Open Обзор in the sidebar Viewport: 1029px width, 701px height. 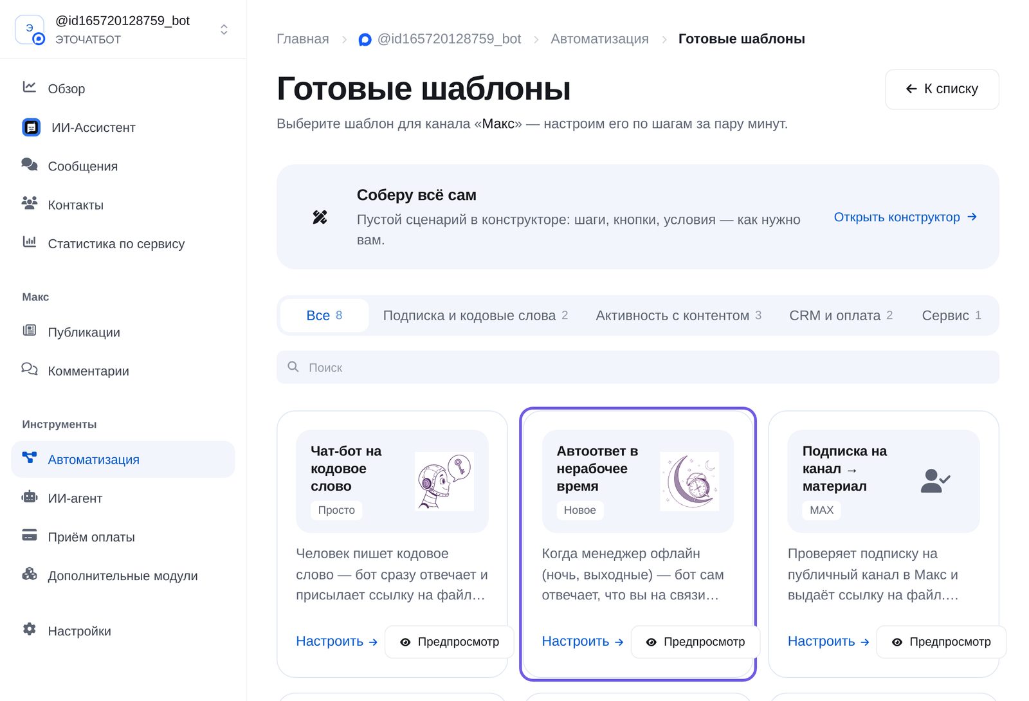point(123,88)
